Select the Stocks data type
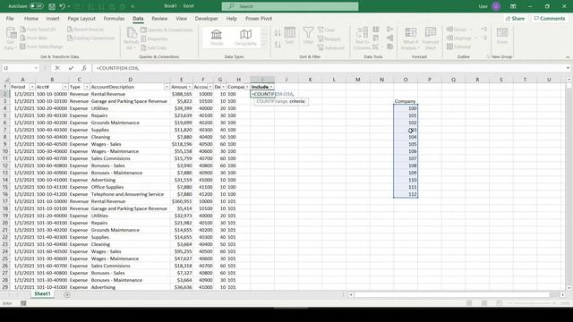 point(217,38)
